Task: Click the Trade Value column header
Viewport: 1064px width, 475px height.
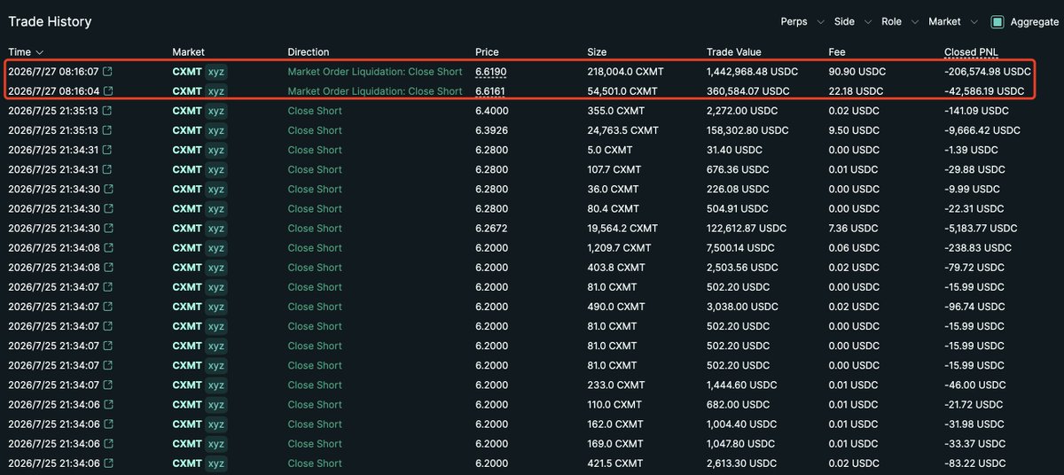Action: coord(734,52)
